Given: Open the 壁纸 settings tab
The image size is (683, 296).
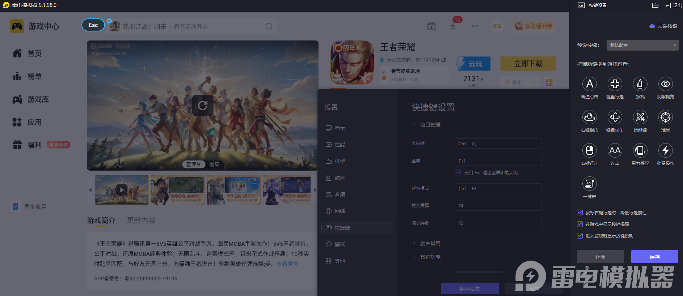Looking at the screenshot, I should pyautogui.click(x=357, y=244).
